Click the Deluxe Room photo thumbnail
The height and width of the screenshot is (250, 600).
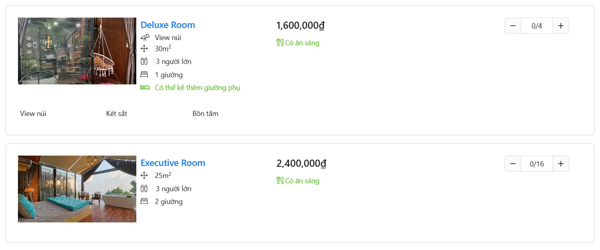coord(77,51)
